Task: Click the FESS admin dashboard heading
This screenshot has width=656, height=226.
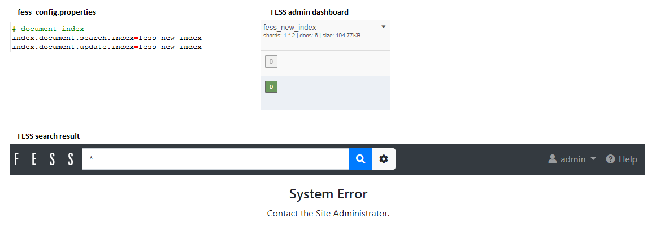Action: pos(310,12)
